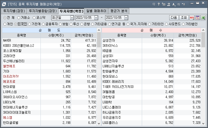Select the 금융투자 radio button

(x=43, y=24)
